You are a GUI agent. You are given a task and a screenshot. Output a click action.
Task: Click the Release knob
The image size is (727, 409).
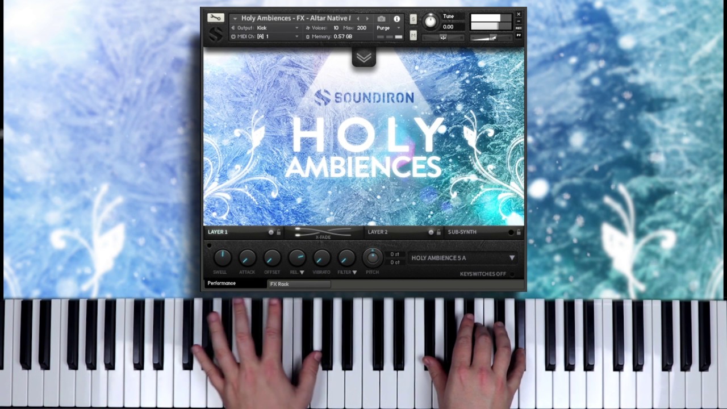[x=297, y=257]
